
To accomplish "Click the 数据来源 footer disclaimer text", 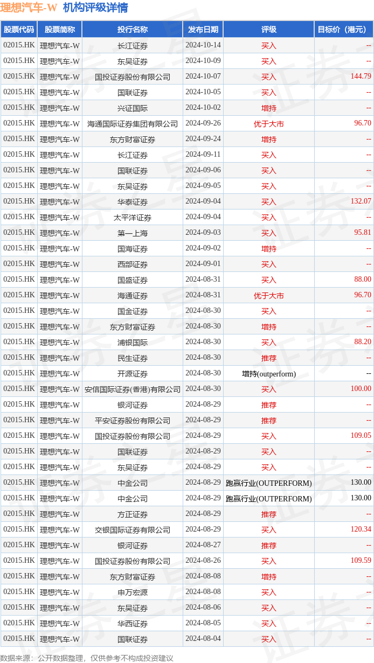I will pyautogui.click(x=87, y=658).
